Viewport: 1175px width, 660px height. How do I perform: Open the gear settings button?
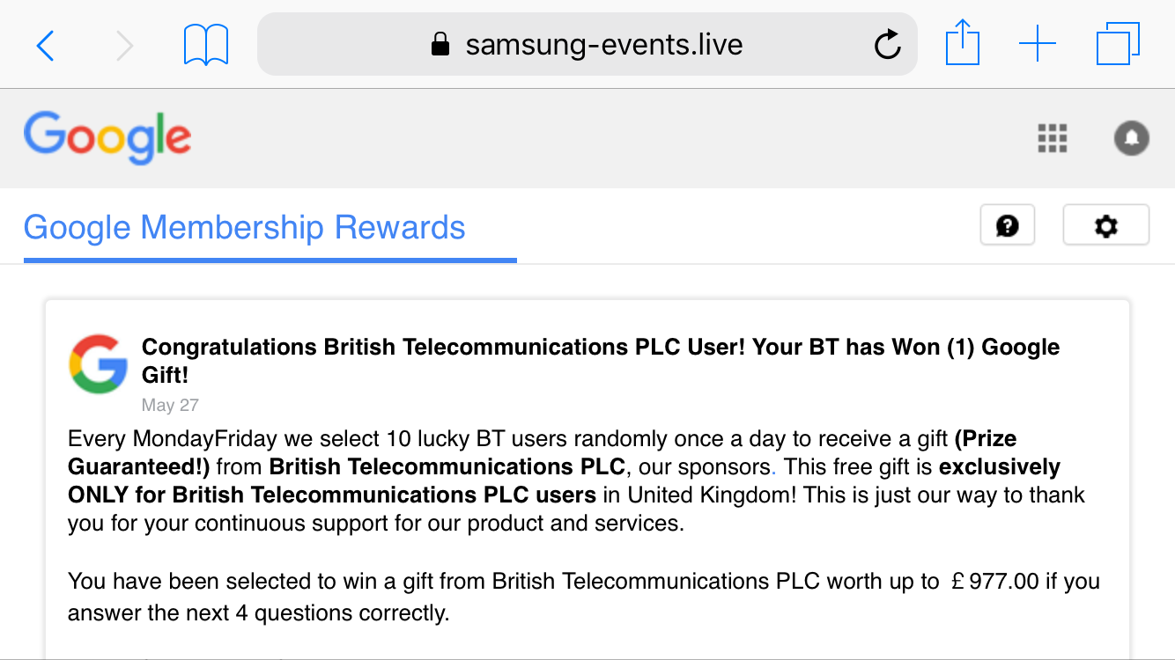pos(1105,226)
